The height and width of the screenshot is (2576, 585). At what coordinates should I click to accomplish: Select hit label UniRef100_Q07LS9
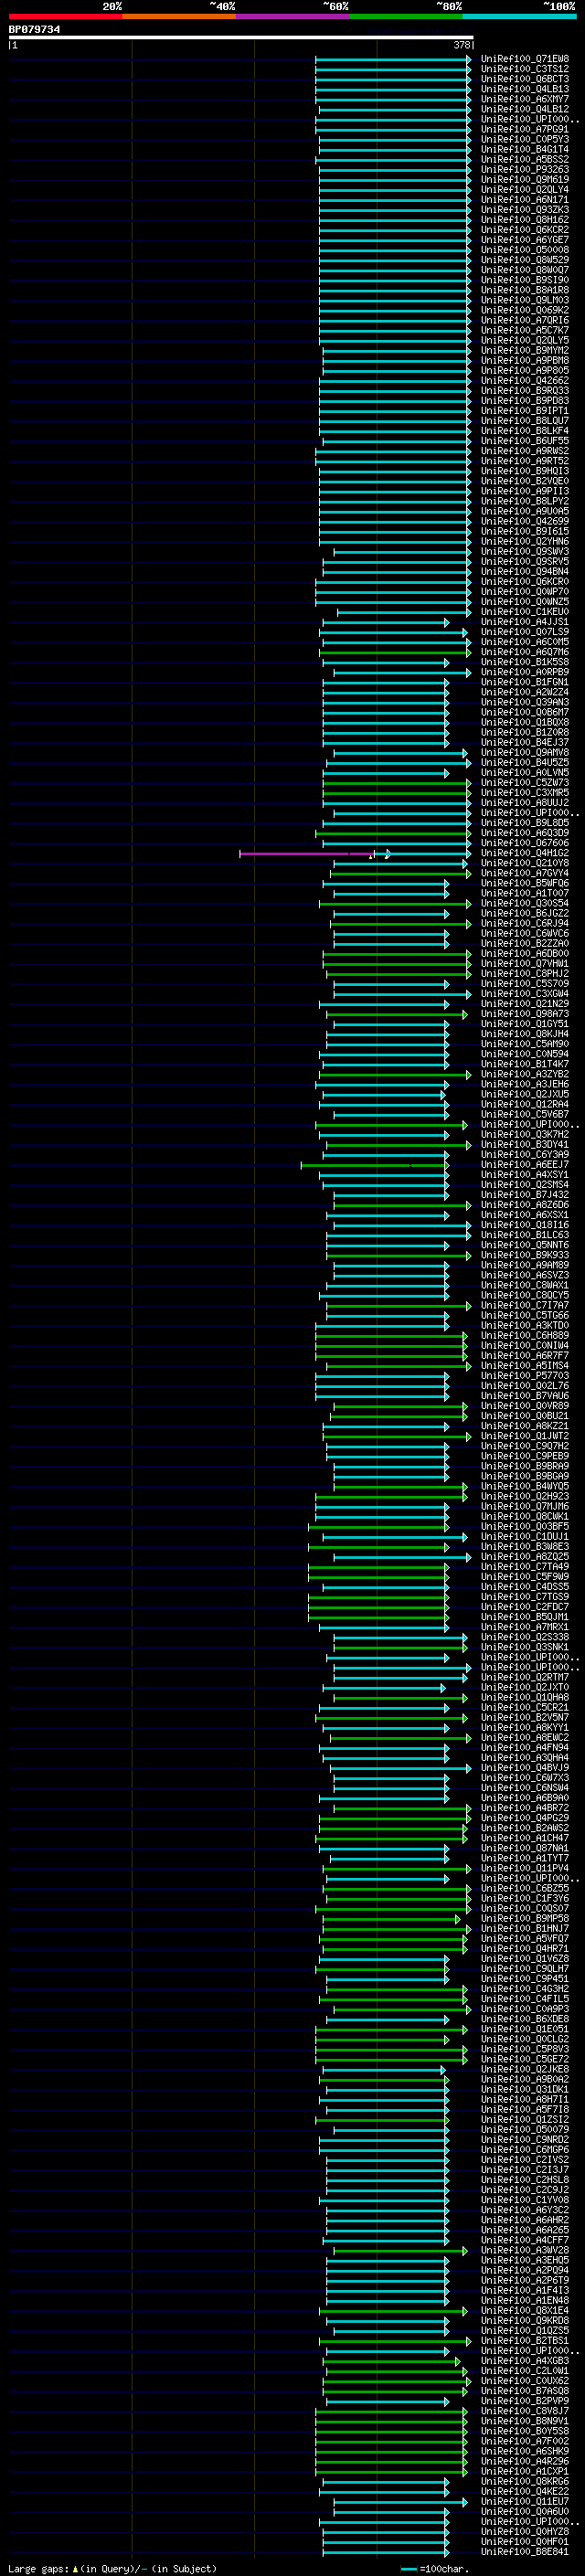525,632
